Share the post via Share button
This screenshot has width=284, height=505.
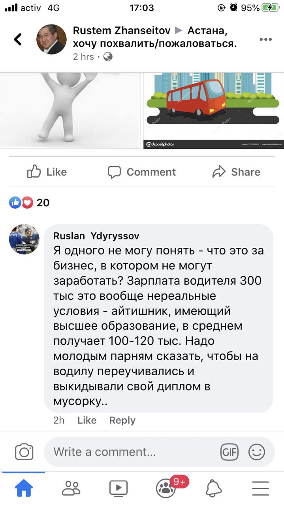236,172
